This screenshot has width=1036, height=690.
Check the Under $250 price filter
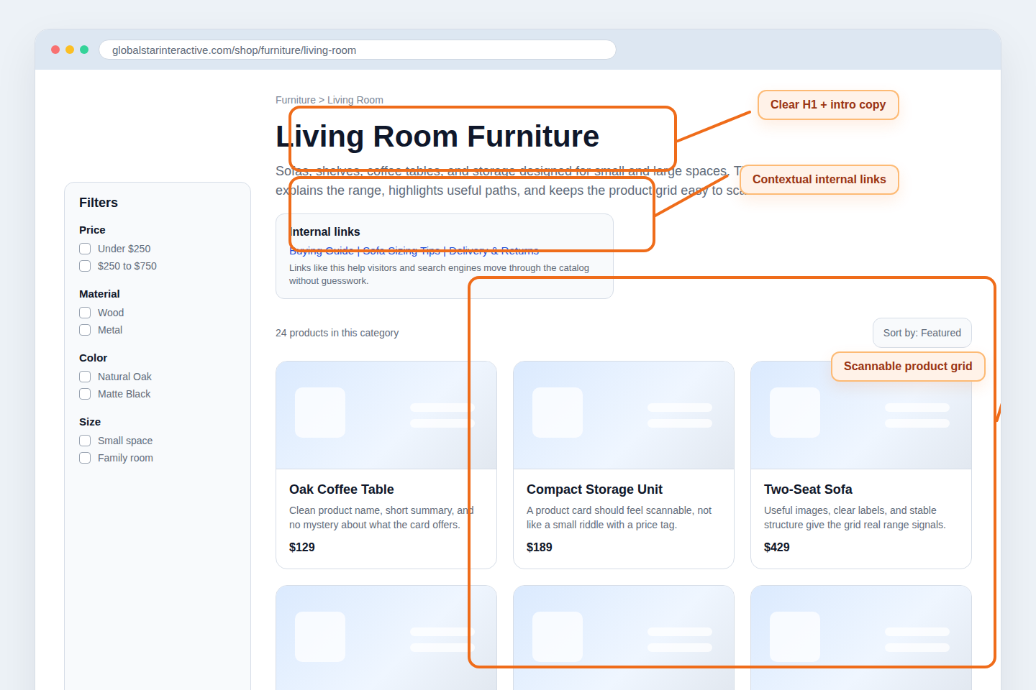coord(85,249)
